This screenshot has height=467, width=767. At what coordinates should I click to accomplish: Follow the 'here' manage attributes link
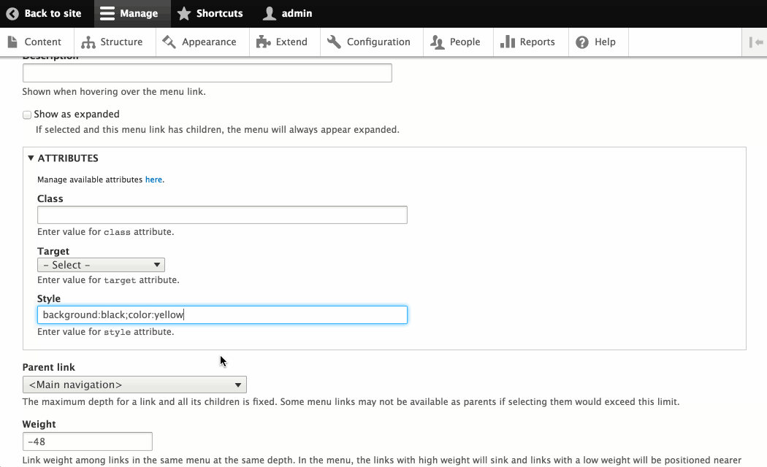pos(153,180)
